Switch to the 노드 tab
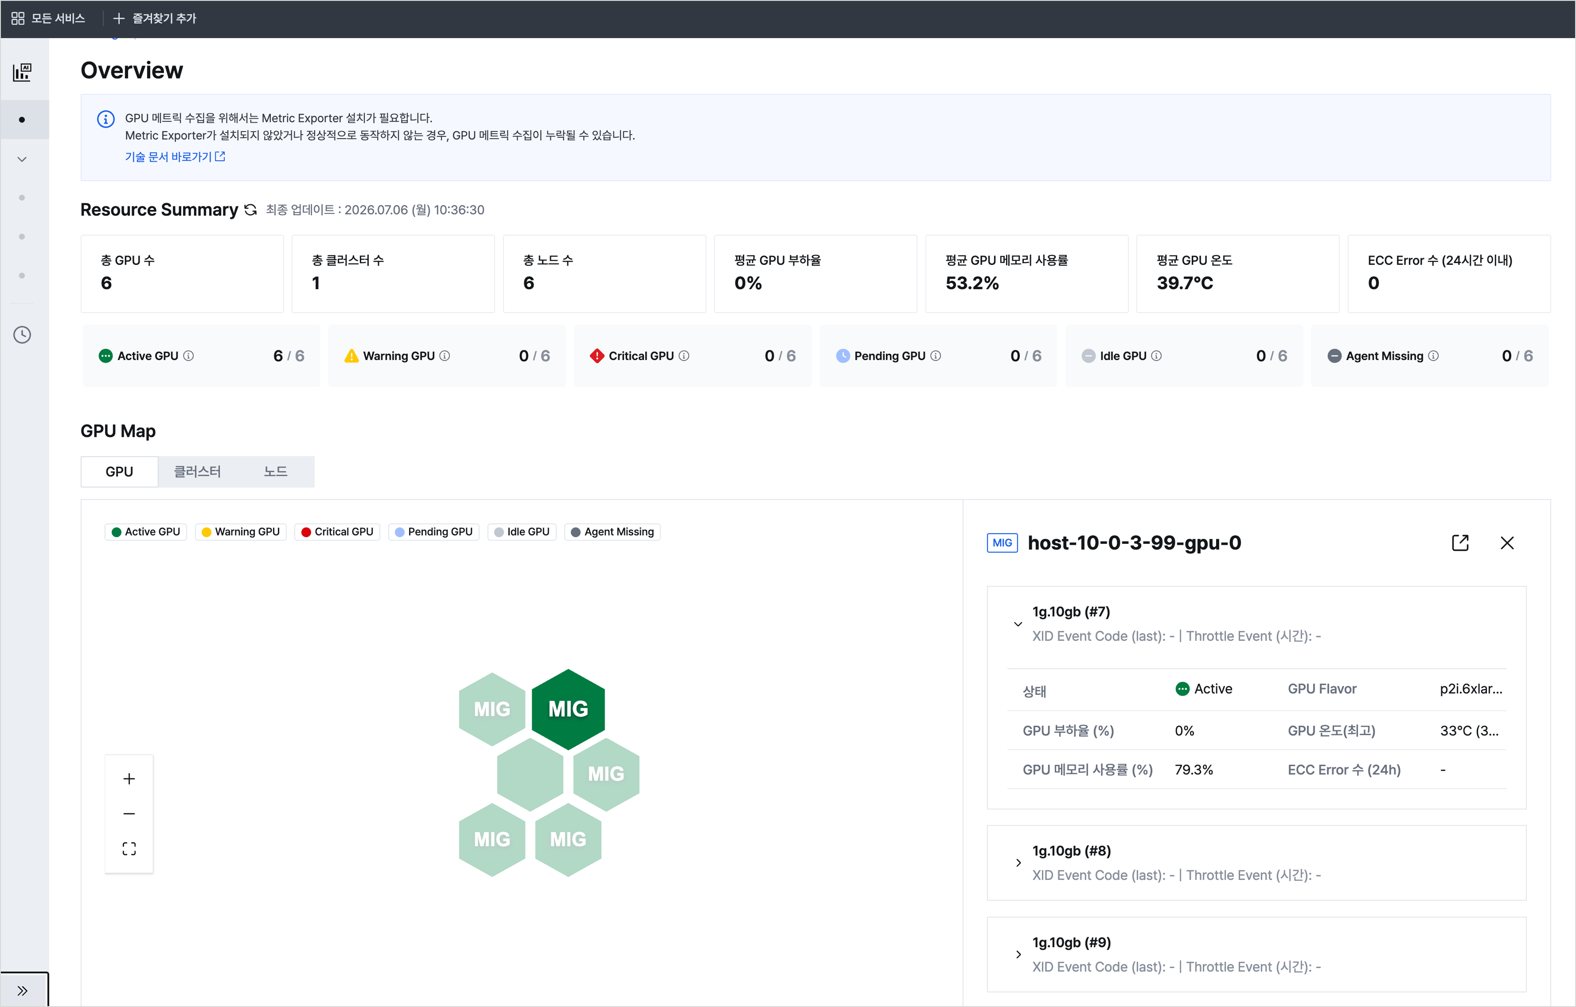Image resolution: width=1576 pixels, height=1007 pixels. point(276,472)
